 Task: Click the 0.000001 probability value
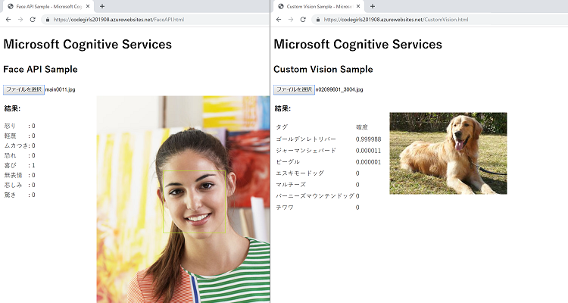click(368, 162)
